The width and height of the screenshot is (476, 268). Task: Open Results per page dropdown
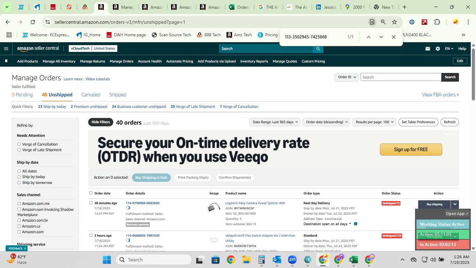click(374, 122)
